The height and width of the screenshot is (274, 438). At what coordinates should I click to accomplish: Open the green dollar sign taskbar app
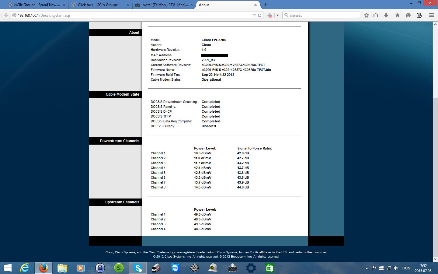click(119, 268)
